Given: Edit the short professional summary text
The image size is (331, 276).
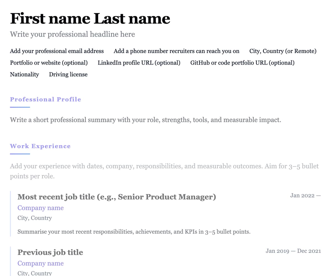Looking at the screenshot, I should tap(145, 120).
